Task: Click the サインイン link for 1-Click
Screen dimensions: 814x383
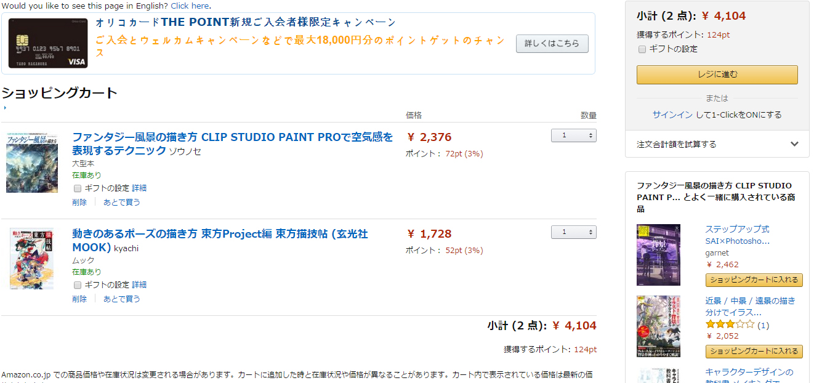Action: point(672,115)
